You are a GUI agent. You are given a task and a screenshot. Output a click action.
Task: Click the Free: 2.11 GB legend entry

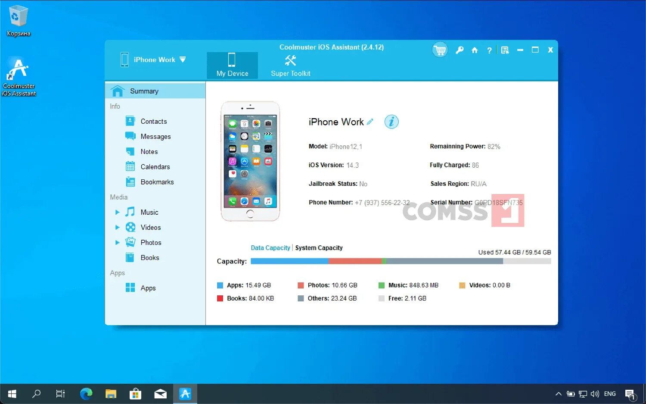[402, 298]
